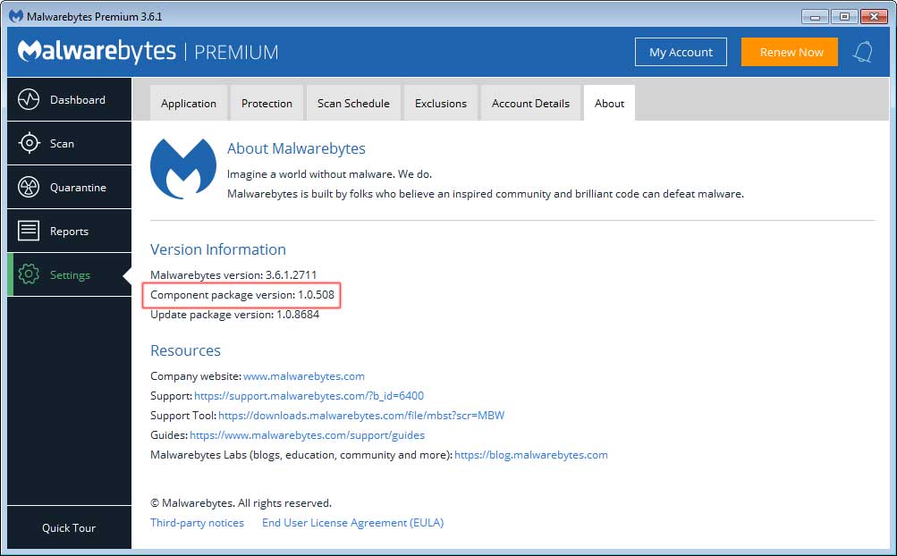This screenshot has width=897, height=556.
Task: Open the notification bell
Action: [862, 52]
